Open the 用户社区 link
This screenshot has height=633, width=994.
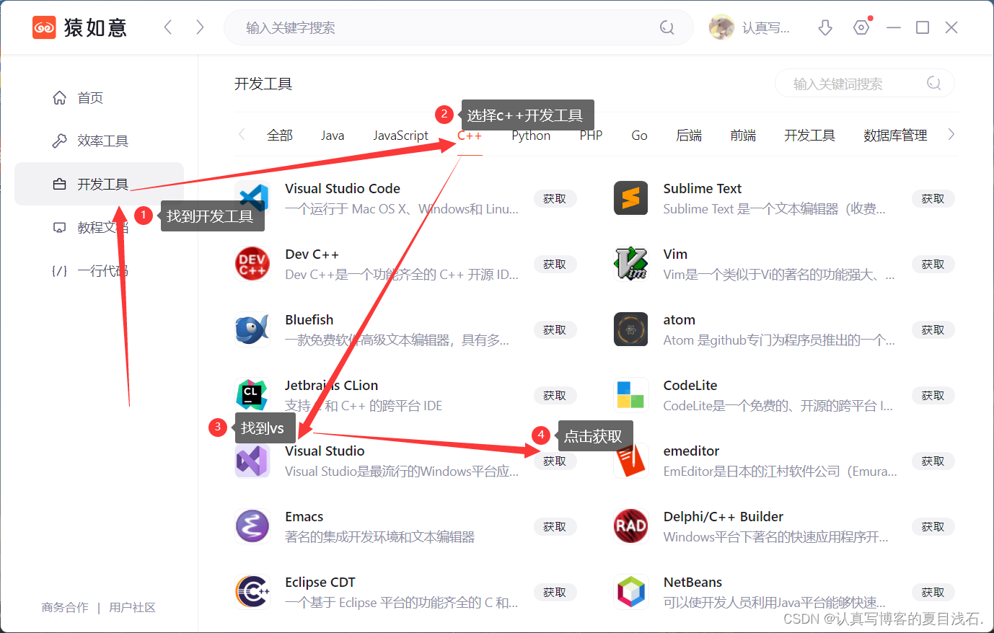[x=132, y=608]
